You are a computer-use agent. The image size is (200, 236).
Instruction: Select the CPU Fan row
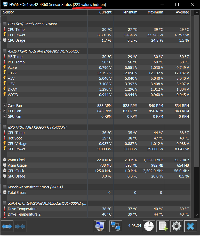coord(96,111)
